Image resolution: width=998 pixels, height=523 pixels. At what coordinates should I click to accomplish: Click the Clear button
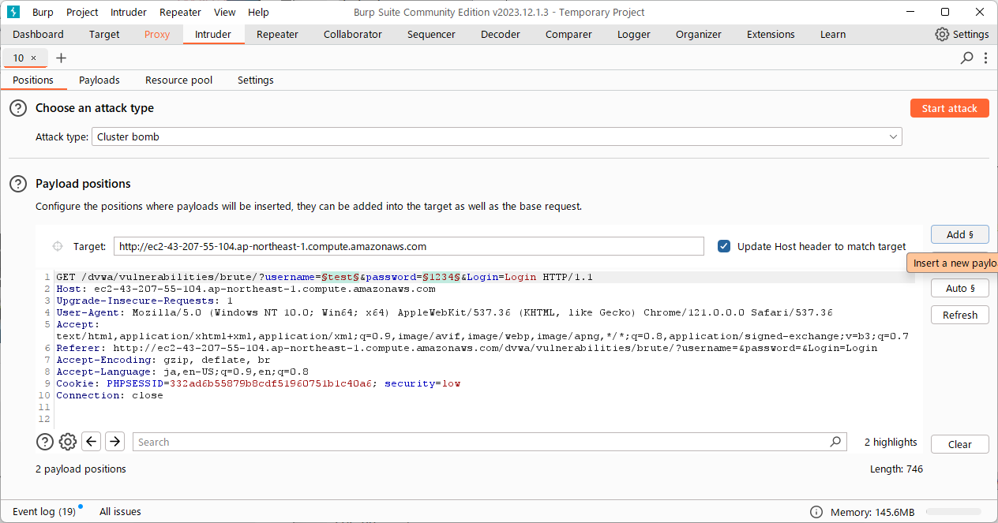coord(960,444)
